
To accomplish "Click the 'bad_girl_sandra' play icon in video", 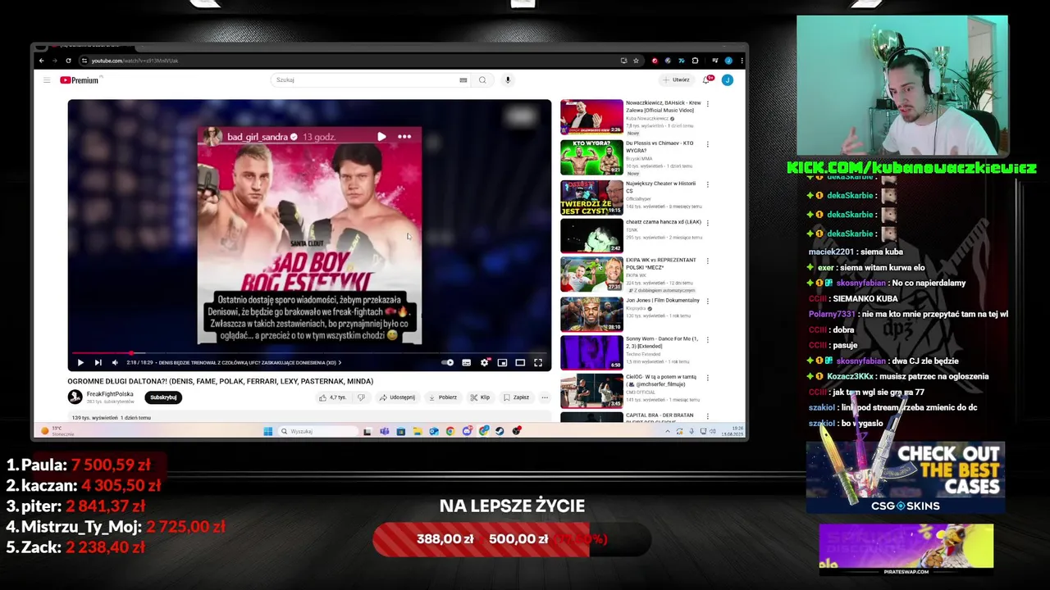I will [381, 137].
